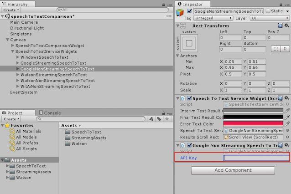Open the Hierarchy Create dropdown
The height and width of the screenshot is (194, 291).
tap(11, 10)
